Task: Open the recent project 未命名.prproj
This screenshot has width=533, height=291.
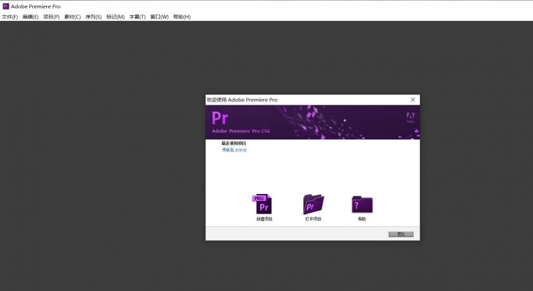Action: (x=234, y=150)
